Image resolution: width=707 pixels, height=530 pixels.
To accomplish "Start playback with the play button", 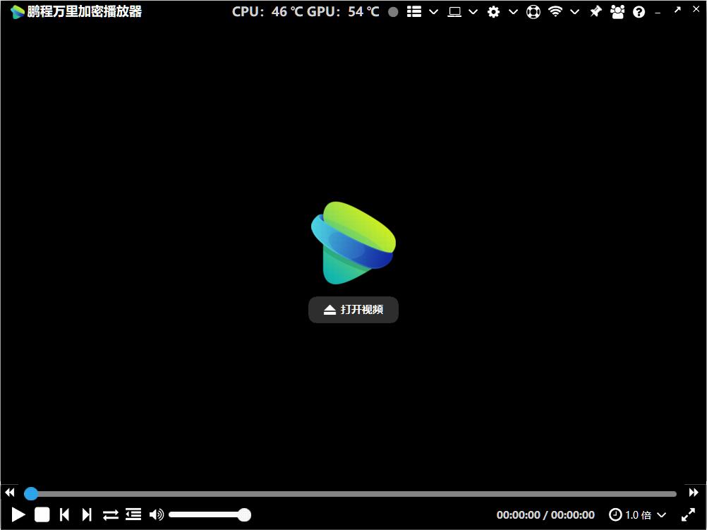I will click(x=18, y=514).
